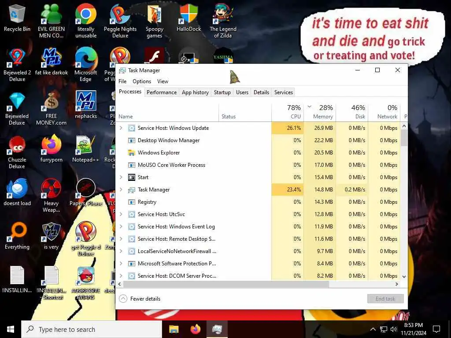Viewport: 451px width, 338px height.
Task: Open File Explorer from the taskbar
Action: (x=174, y=329)
